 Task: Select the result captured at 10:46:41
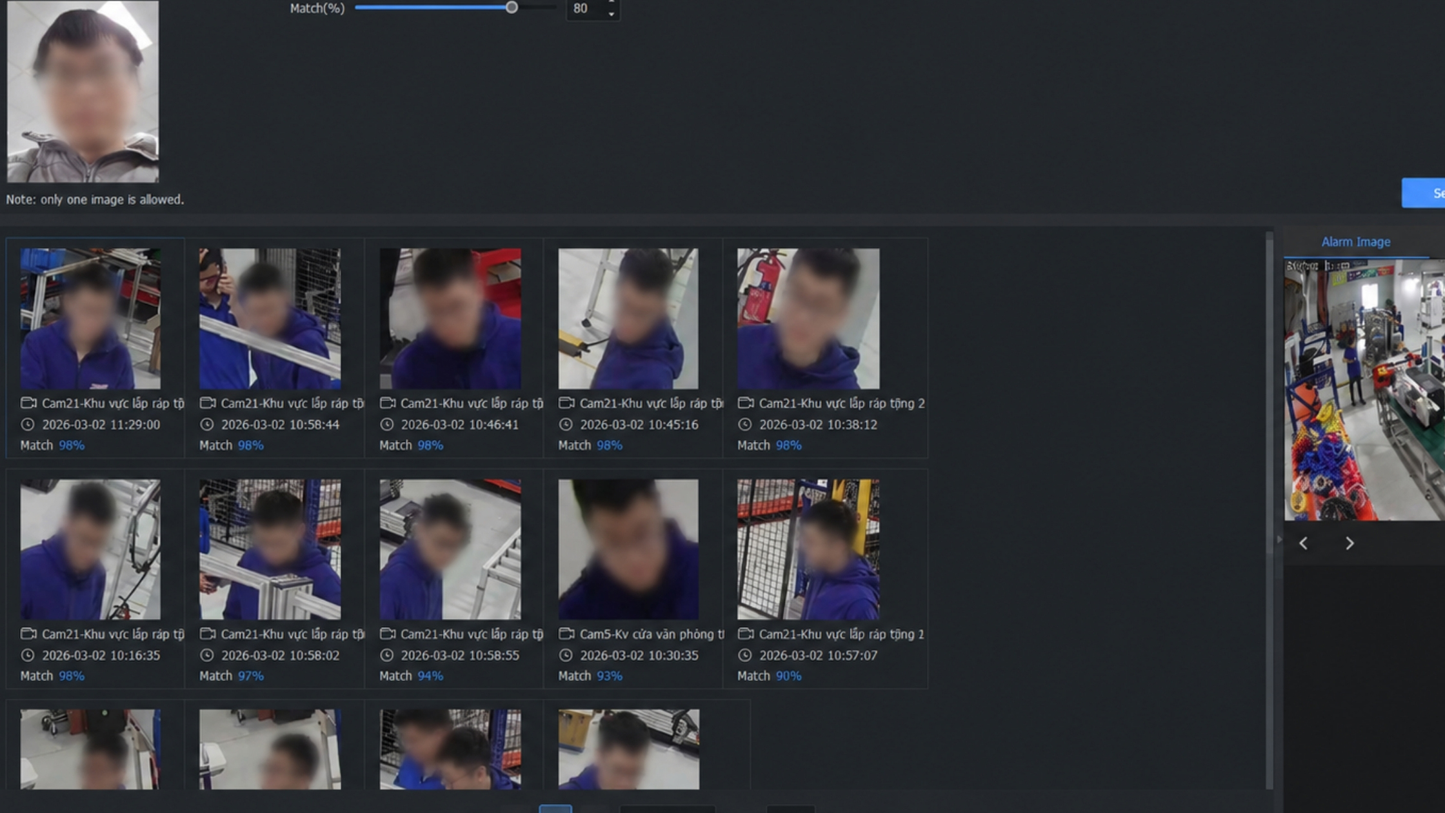point(450,319)
